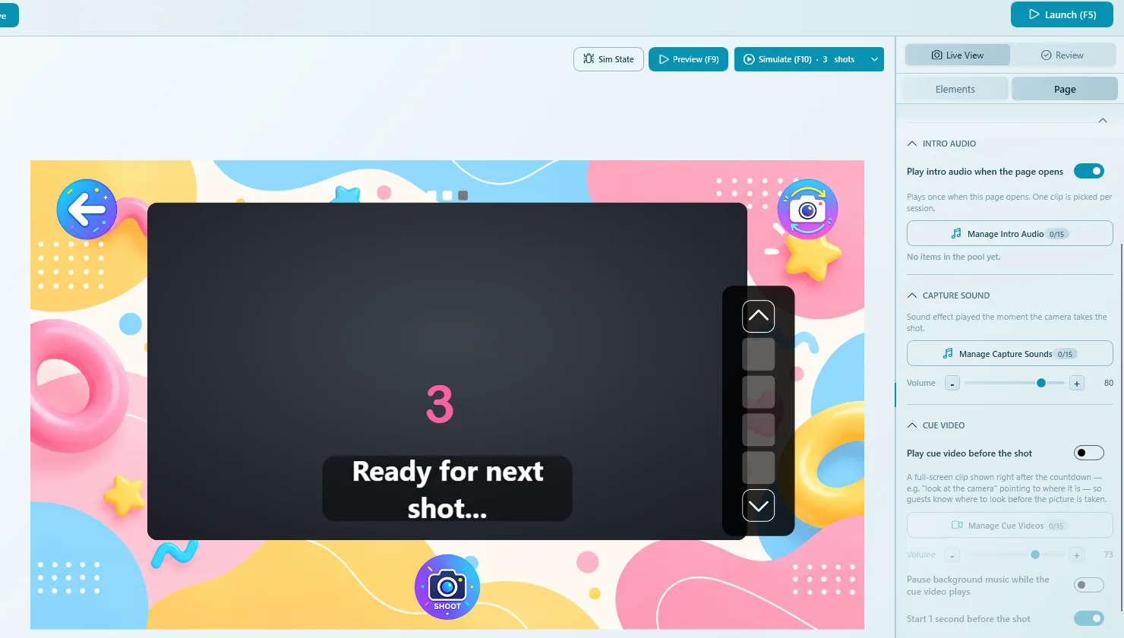Tap the SHOOT camera button
This screenshot has width=1124, height=638.
447,587
